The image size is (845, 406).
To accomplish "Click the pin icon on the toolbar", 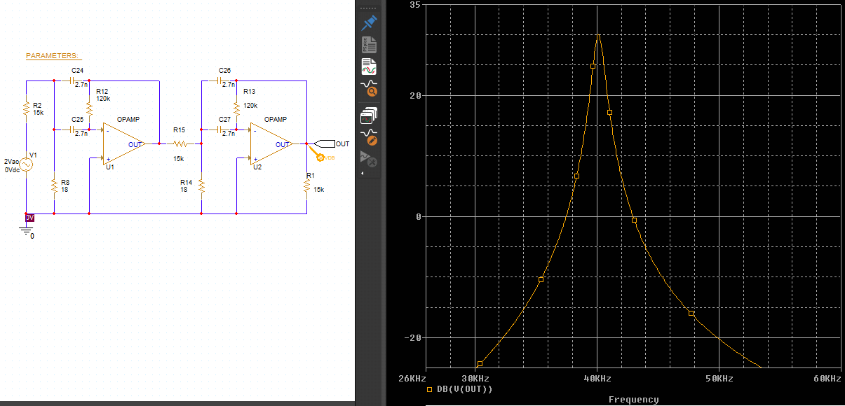I will [x=369, y=23].
